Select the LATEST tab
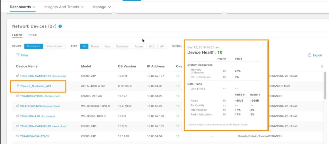Viewport: 329px width, 144px height. click(17, 35)
